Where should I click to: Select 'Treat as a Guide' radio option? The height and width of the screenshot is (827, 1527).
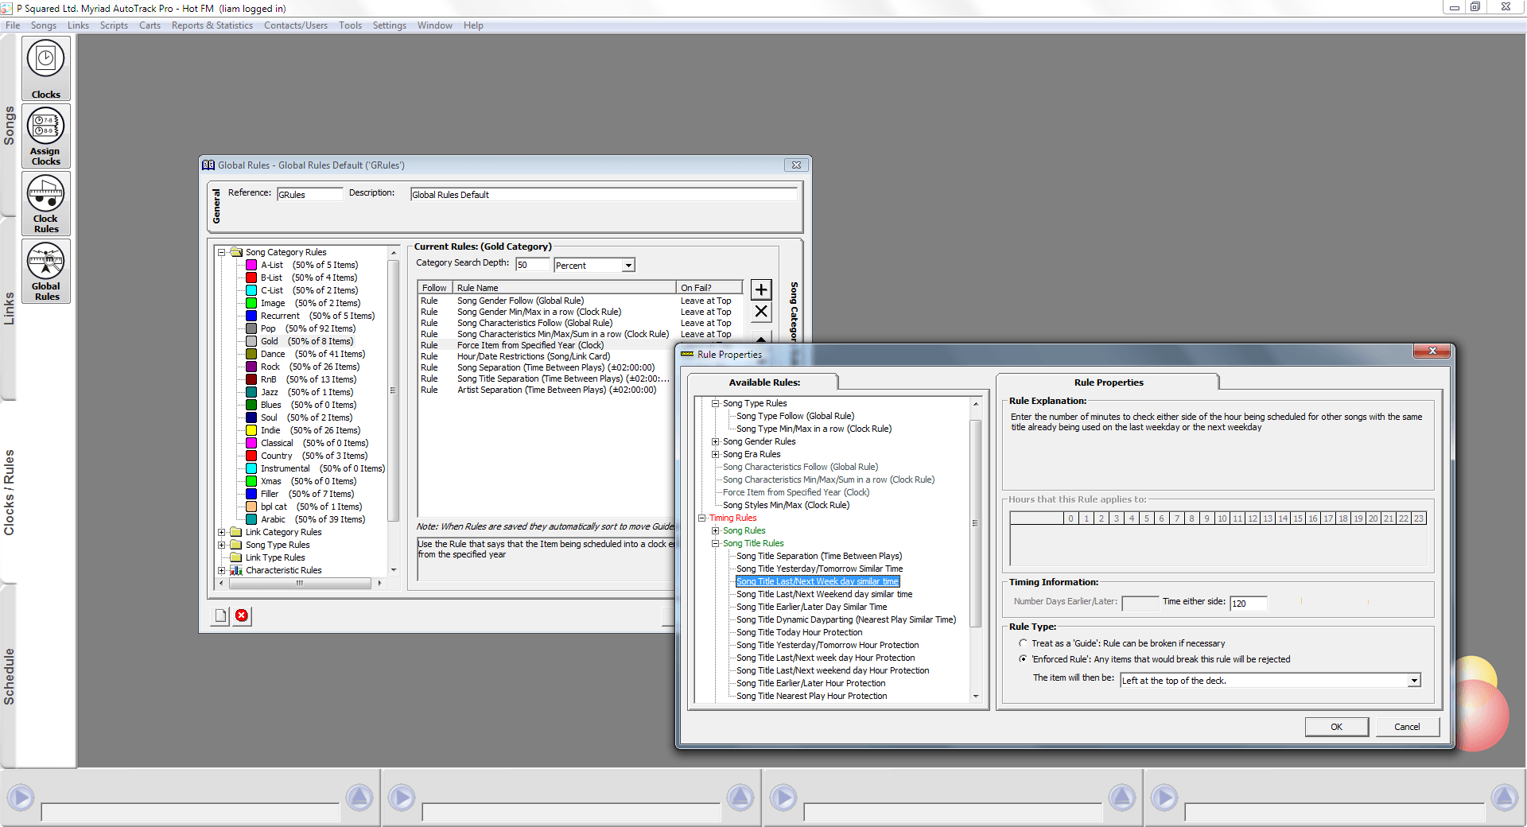pyautogui.click(x=1023, y=643)
